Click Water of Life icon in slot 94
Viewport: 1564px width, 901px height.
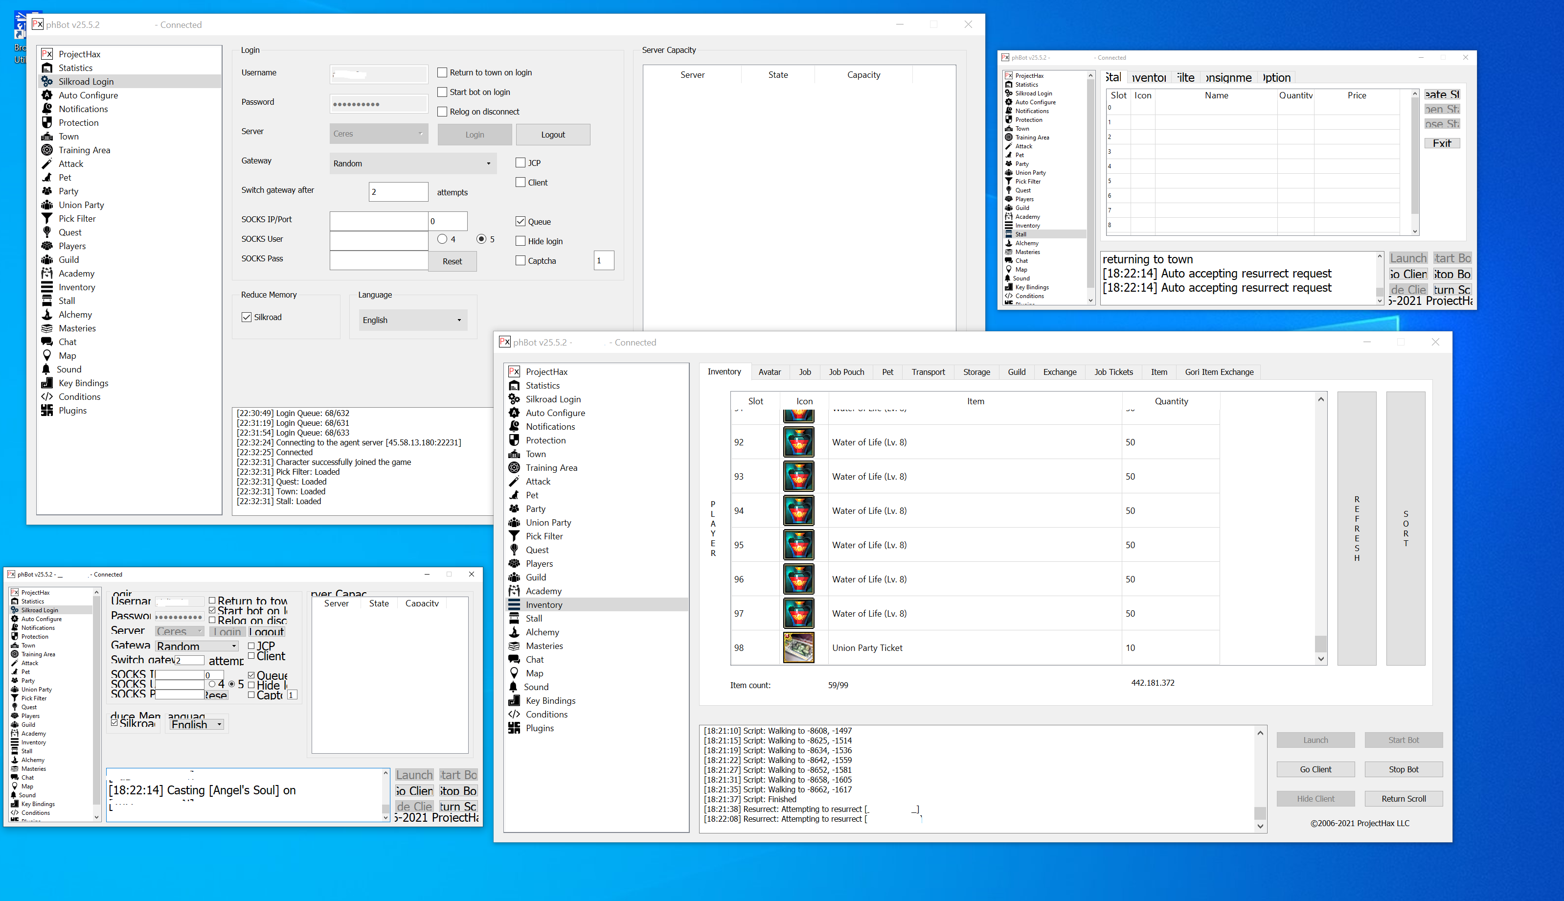(798, 510)
